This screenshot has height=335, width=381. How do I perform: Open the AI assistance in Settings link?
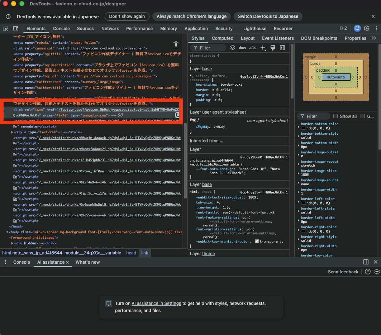click(x=156, y=303)
